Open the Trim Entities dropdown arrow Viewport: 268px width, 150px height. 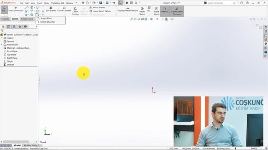pyautogui.click(x=51, y=15)
